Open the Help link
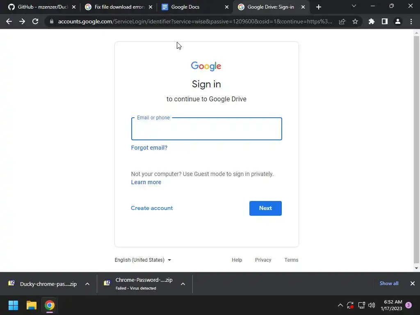420x315 pixels. pos(237,260)
